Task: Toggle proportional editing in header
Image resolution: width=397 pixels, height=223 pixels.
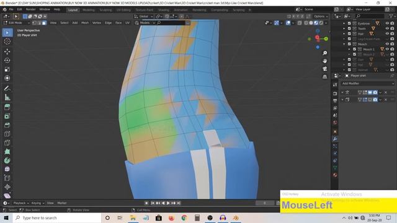Action: point(182,17)
